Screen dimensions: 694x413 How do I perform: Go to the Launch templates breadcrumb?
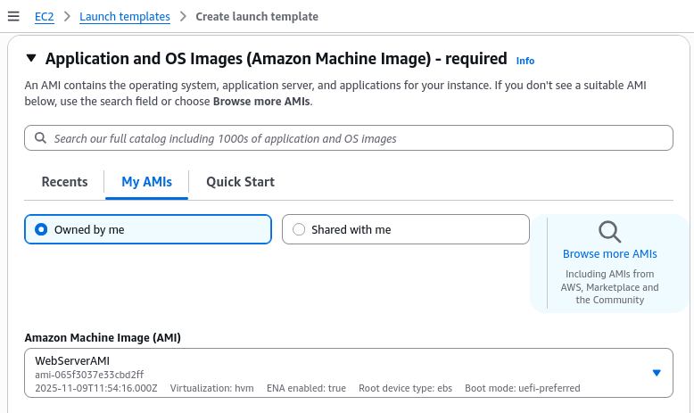[x=125, y=16]
